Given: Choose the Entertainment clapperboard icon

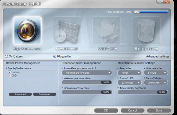Looking at the screenshot, I should (x=67, y=31).
